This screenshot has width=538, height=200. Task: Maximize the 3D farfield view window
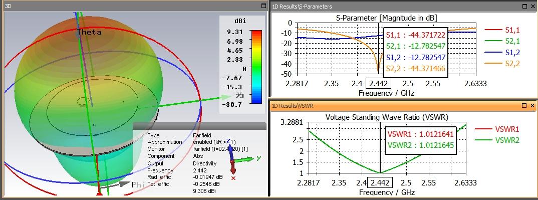pos(263,6)
